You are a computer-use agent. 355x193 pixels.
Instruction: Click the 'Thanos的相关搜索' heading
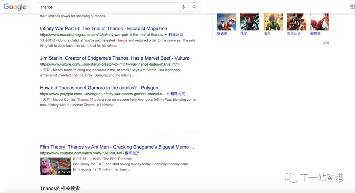[60, 188]
